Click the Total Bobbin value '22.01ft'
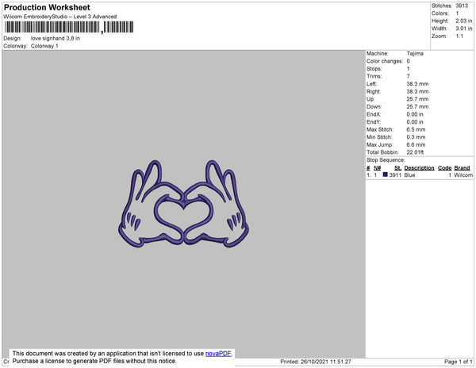 [x=415, y=152]
